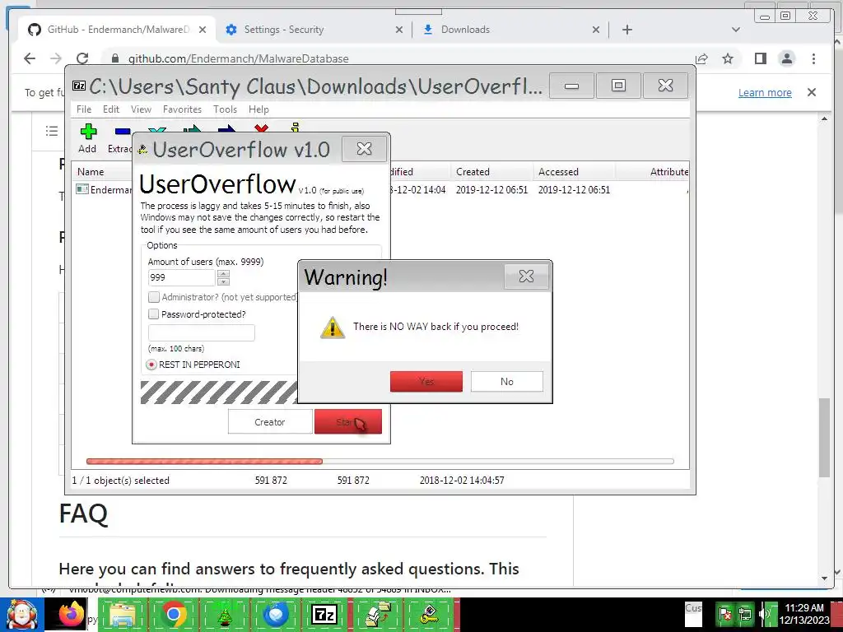The width and height of the screenshot is (843, 632).
Task: Go back in the Chrome browser
Action: click(x=30, y=58)
